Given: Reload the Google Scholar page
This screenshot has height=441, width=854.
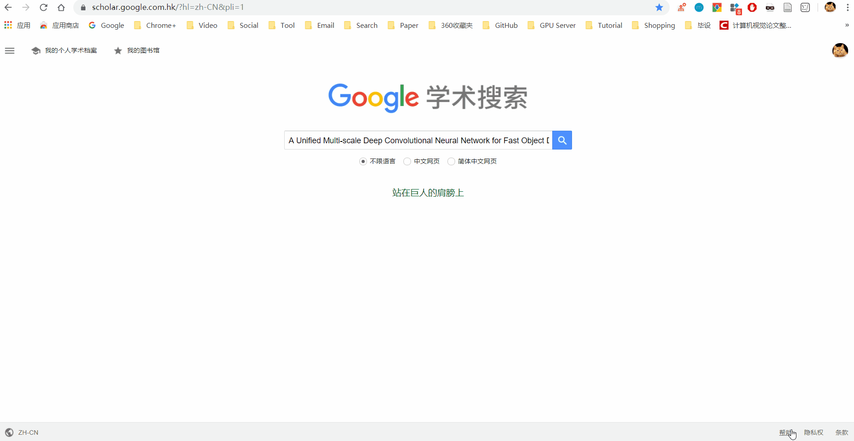Looking at the screenshot, I should click(x=43, y=7).
